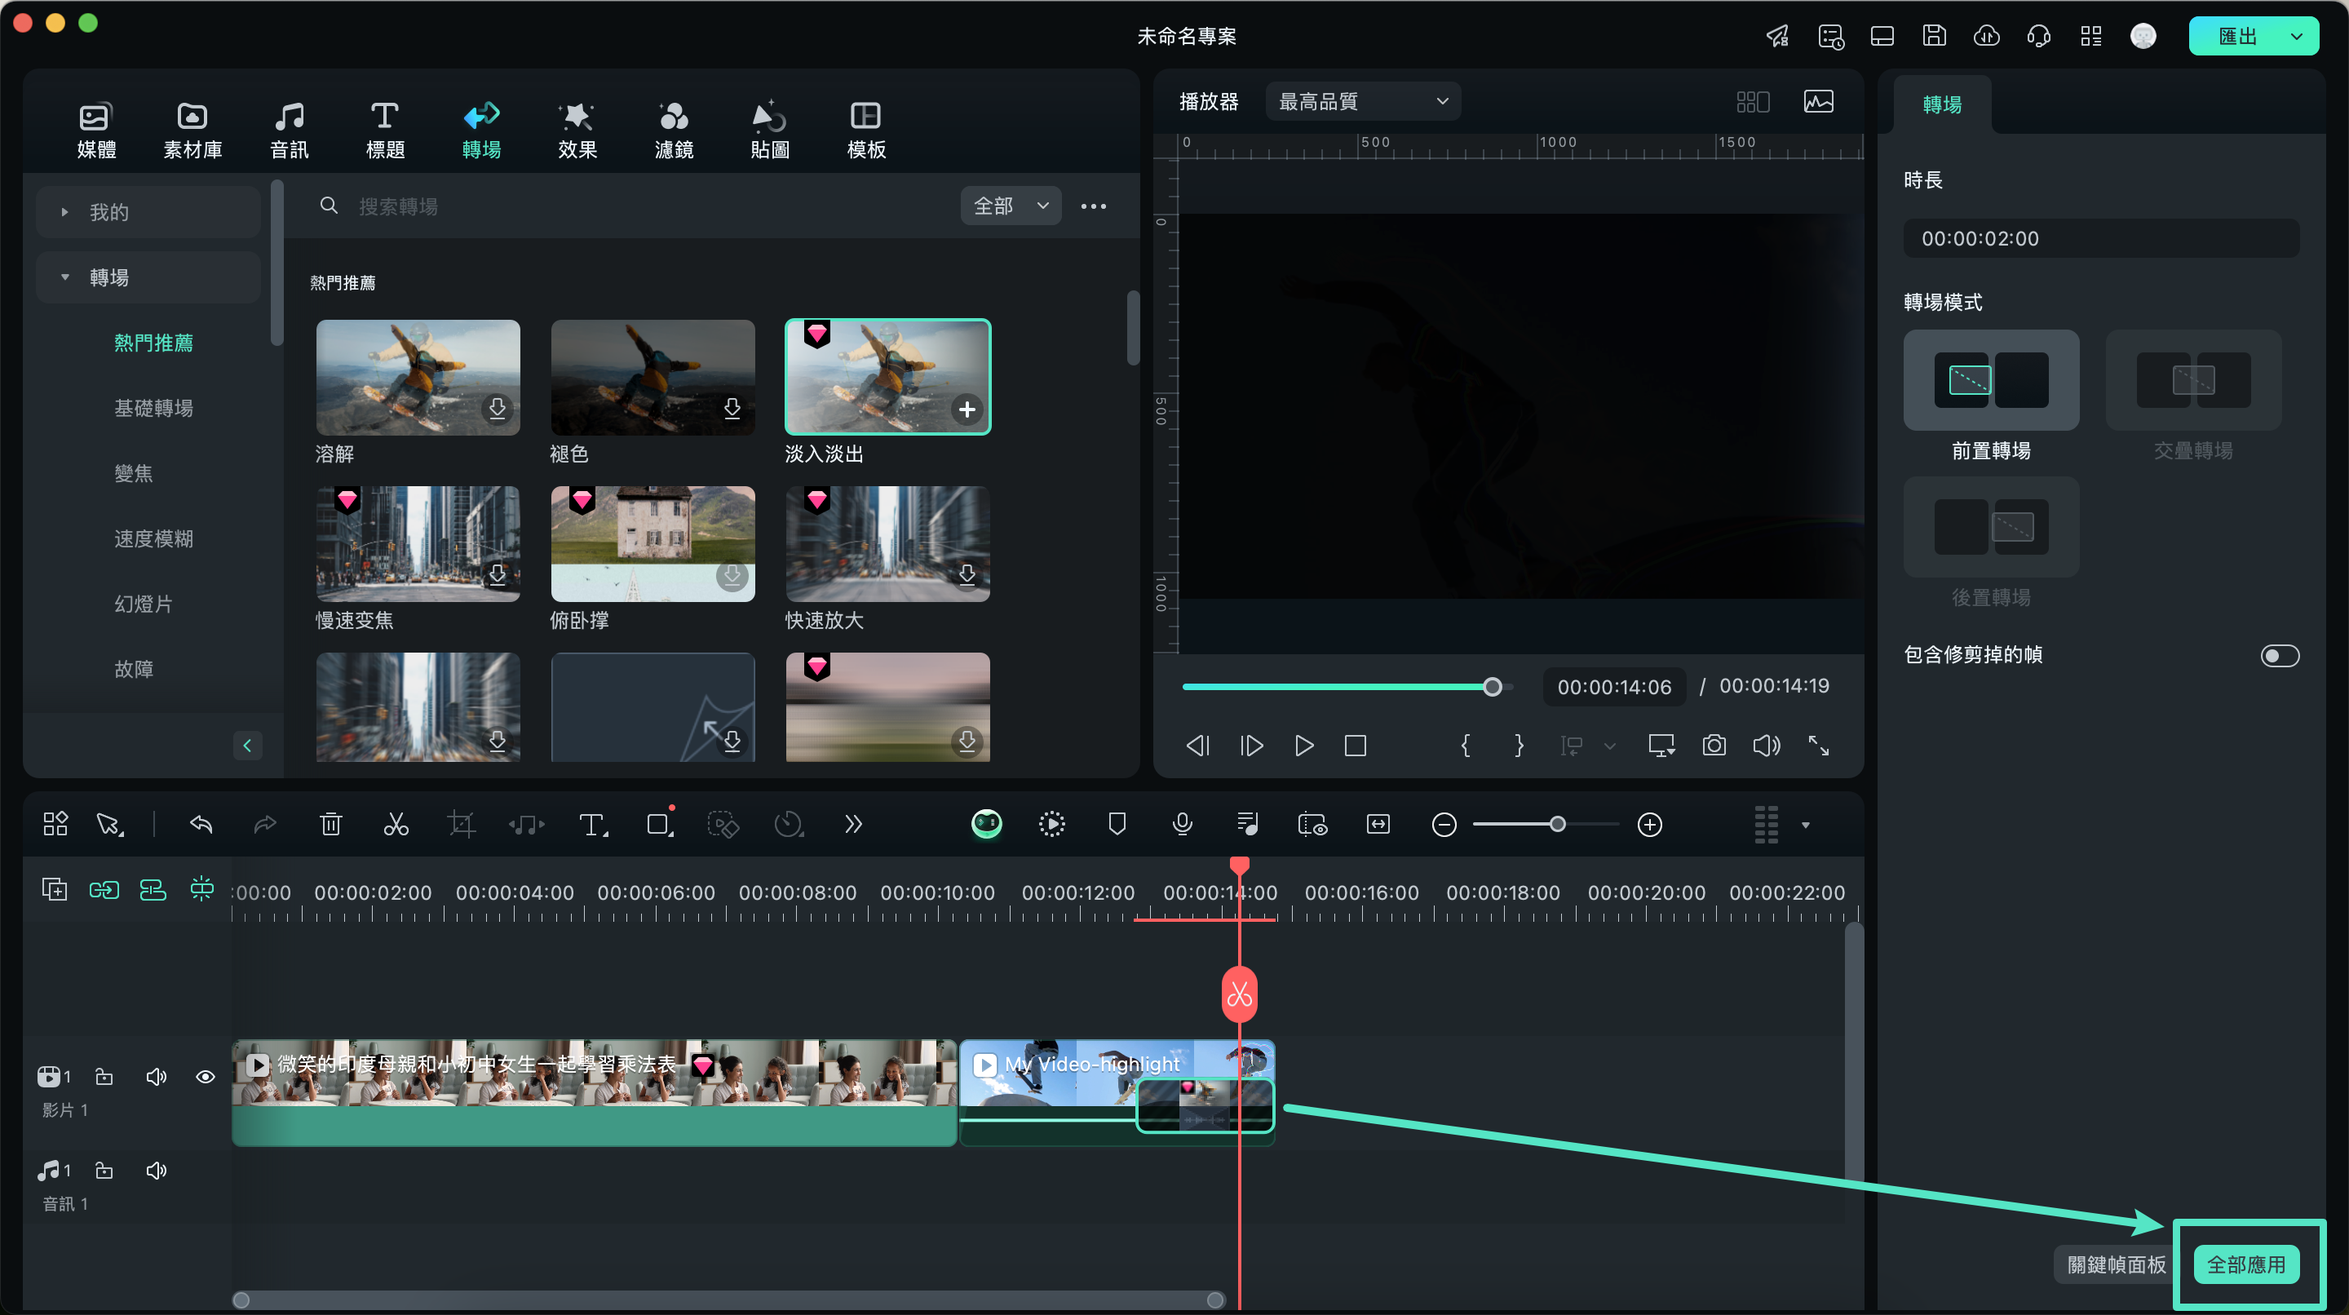2349x1315 pixels.
Task: Save the project with the floppy icon
Action: [1934, 37]
